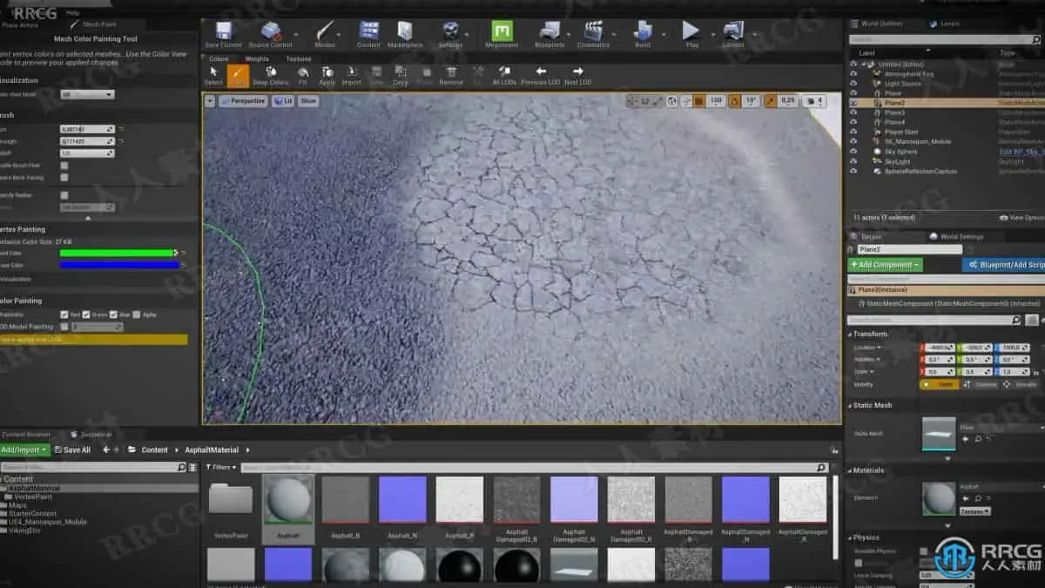Open the Perspective view dropdown
1045x588 pixels.
pyautogui.click(x=243, y=101)
